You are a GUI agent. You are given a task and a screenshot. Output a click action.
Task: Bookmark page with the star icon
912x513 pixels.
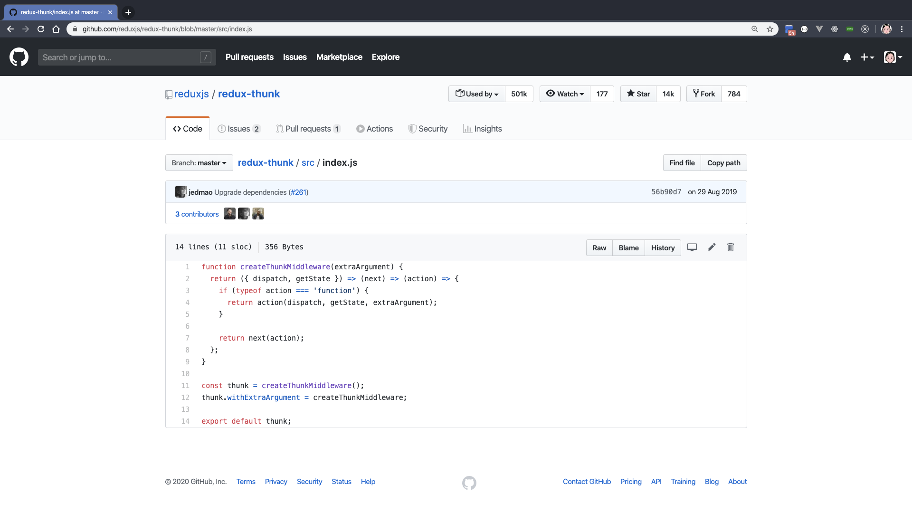click(x=770, y=29)
